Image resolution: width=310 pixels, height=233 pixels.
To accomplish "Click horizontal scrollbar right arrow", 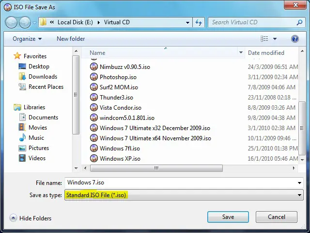I will pyautogui.click(x=294, y=168).
